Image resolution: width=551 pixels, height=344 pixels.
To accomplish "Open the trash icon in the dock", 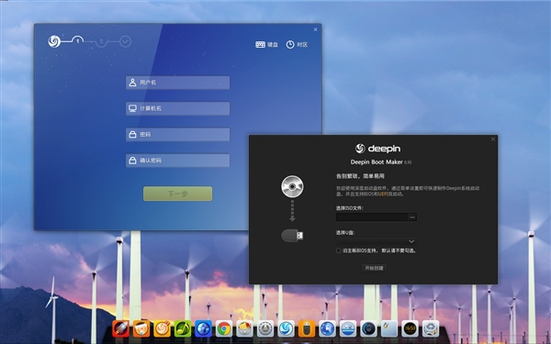I will [431, 329].
